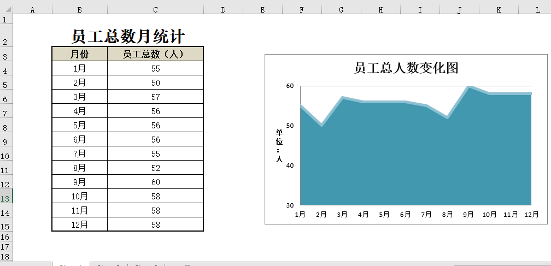Click the 30 value on chart's vertical axis

pyautogui.click(x=290, y=205)
